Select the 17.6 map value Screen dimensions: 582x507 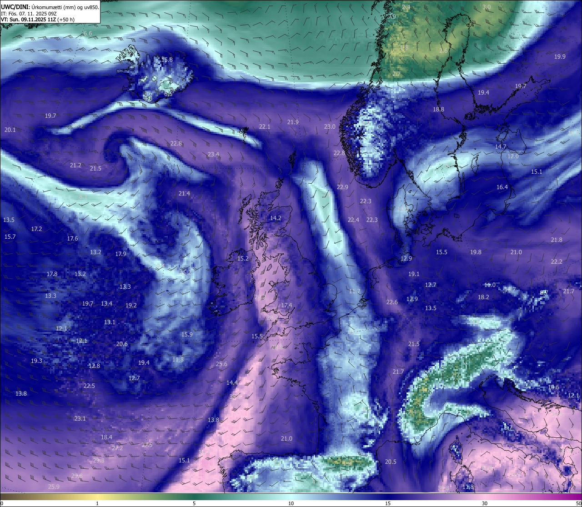pyautogui.click(x=72, y=238)
